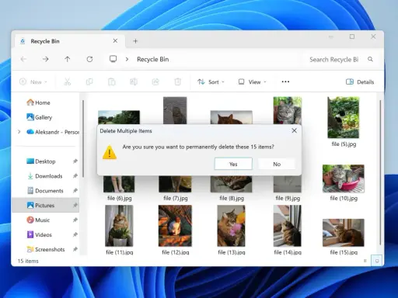Confirm deletion with the Yes button
The height and width of the screenshot is (298, 398).
pos(233,164)
